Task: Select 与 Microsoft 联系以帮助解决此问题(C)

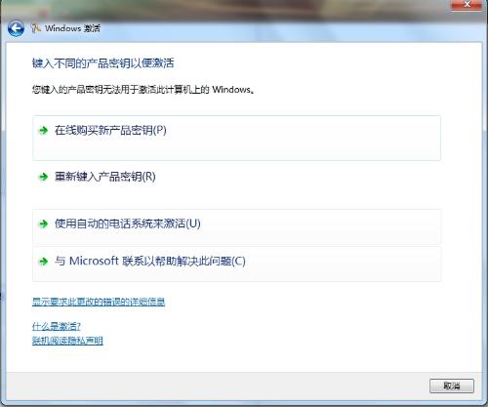Action: (x=236, y=265)
